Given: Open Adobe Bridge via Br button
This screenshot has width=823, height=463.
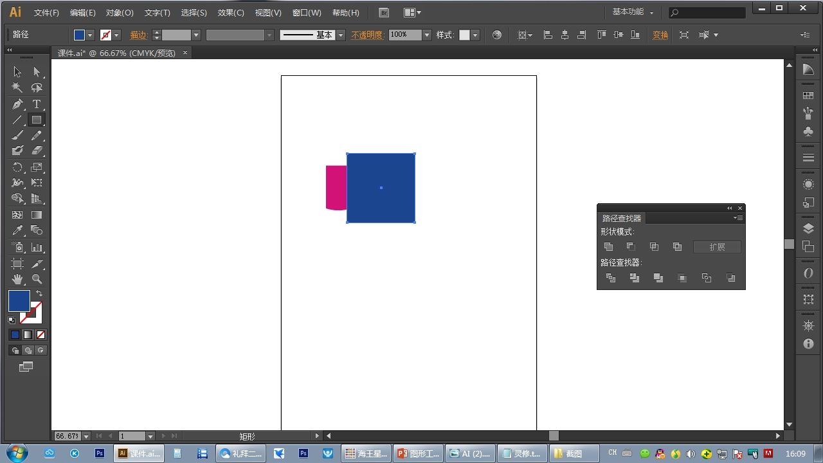Looking at the screenshot, I should 384,12.
